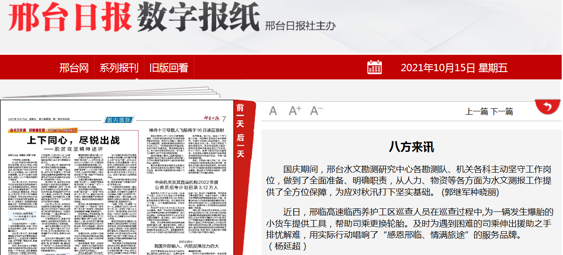Open previous article with 上一篇
563x255 pixels.
click(477, 112)
